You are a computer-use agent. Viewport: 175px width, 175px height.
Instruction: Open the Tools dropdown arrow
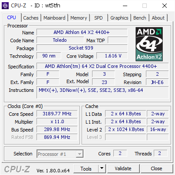102,168
